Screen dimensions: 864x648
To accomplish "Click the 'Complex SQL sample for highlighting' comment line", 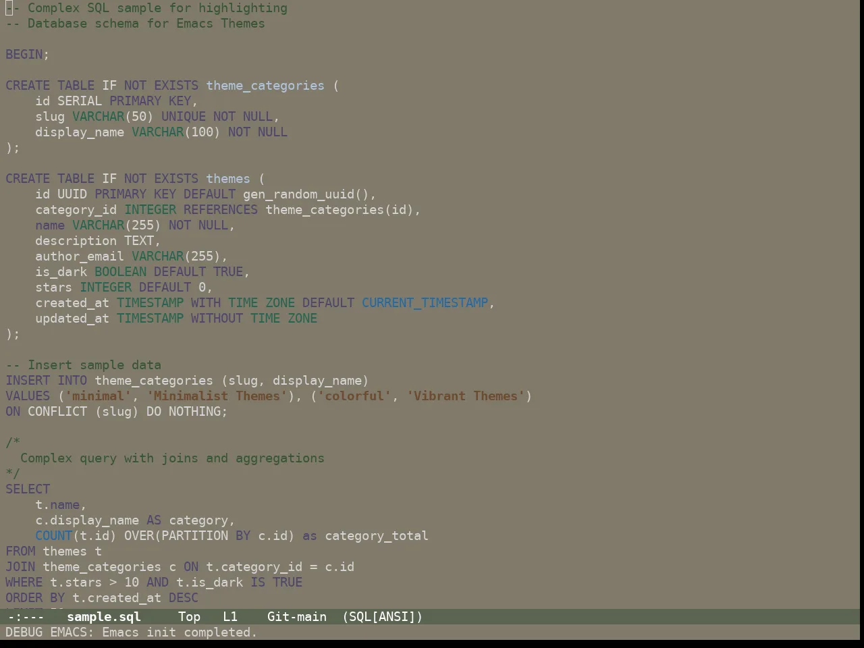I will (x=146, y=8).
